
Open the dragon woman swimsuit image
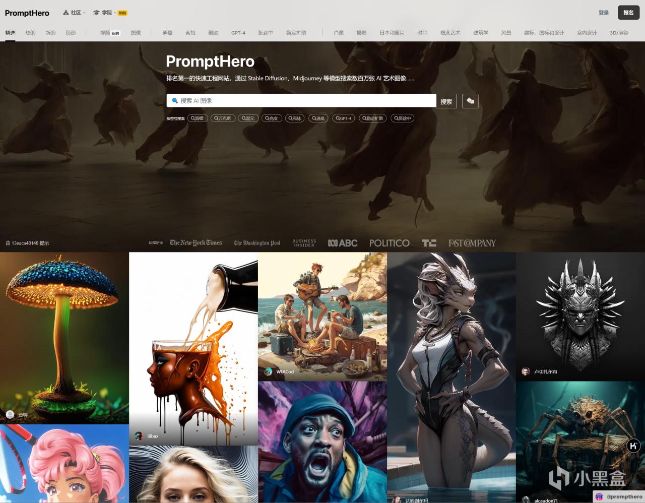(x=451, y=378)
